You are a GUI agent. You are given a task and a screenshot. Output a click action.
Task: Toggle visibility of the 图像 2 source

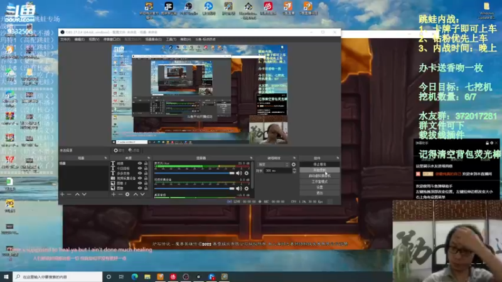139,183
